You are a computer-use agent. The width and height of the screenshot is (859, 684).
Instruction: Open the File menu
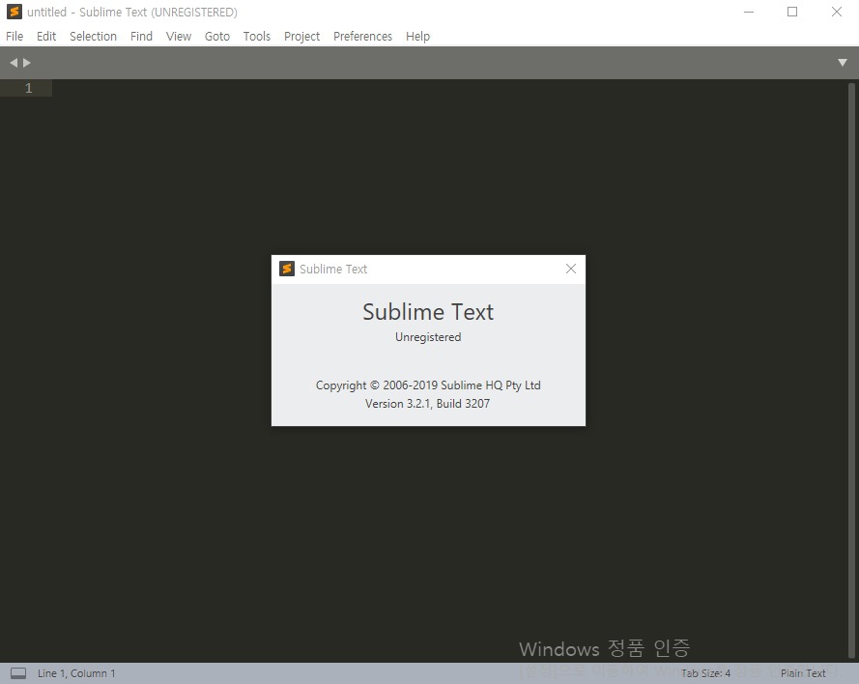pyautogui.click(x=14, y=36)
